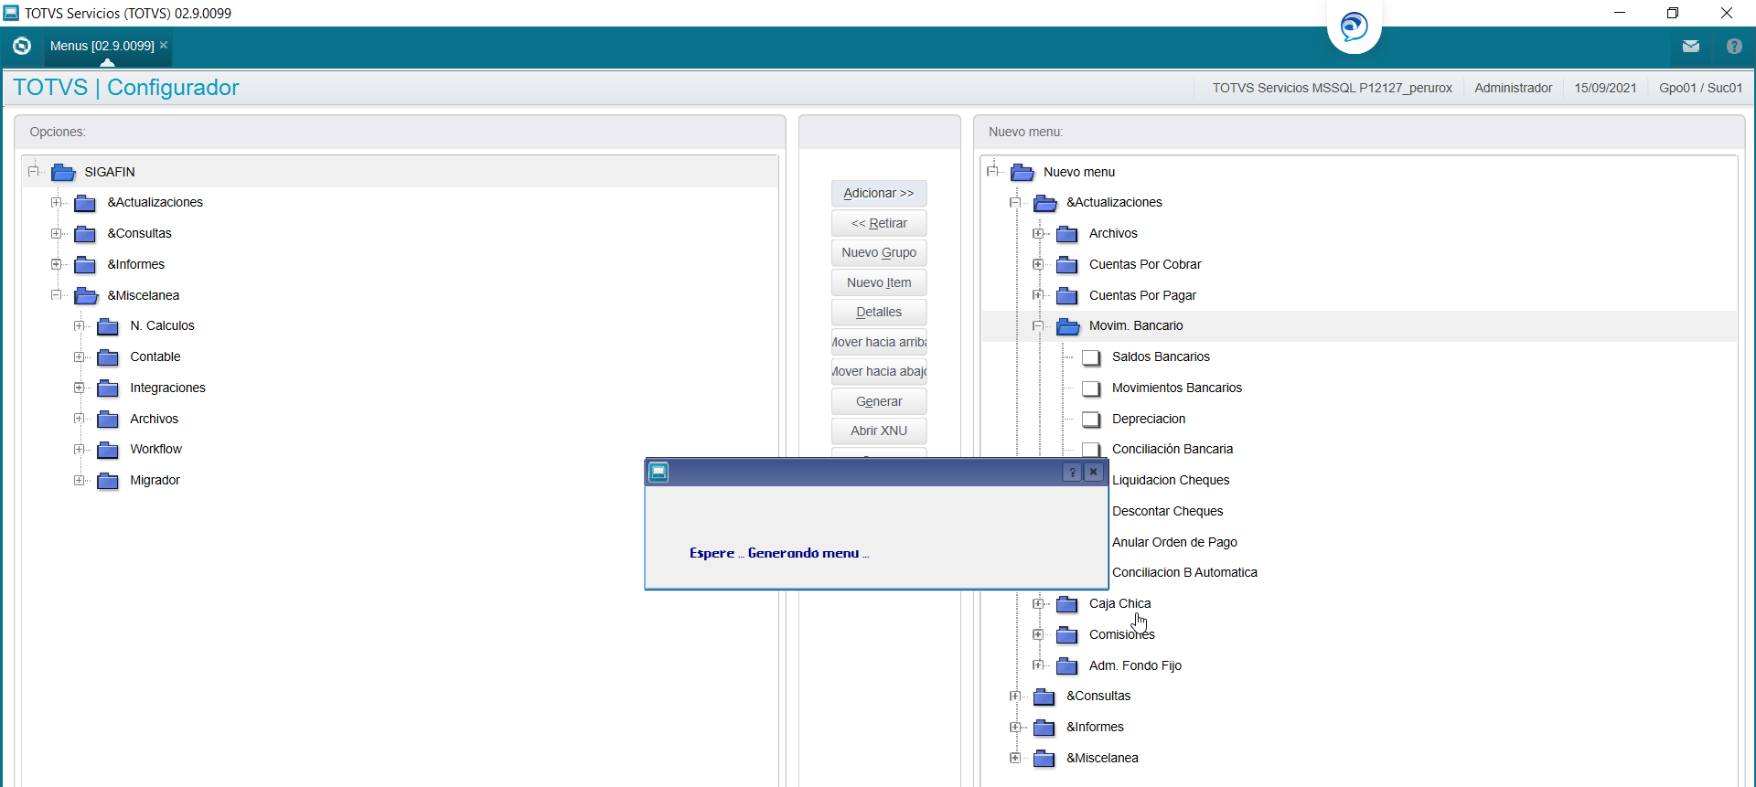Screen dimensions: 1756x787
Task: Click the floating chat assistant icon
Action: 1354,26
